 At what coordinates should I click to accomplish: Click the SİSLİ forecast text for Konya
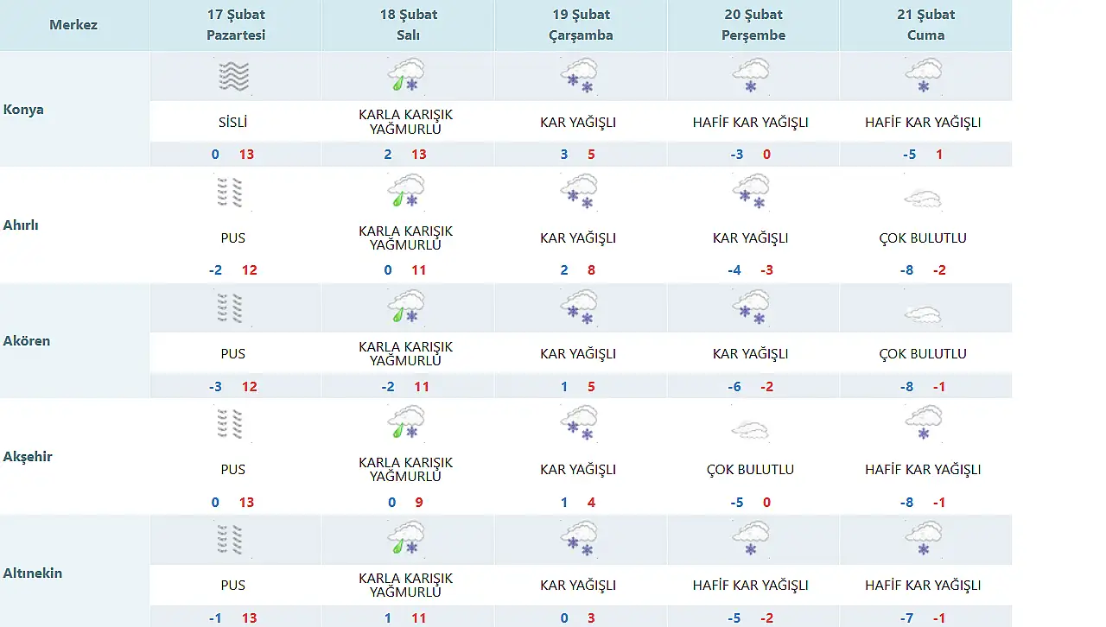(233, 123)
